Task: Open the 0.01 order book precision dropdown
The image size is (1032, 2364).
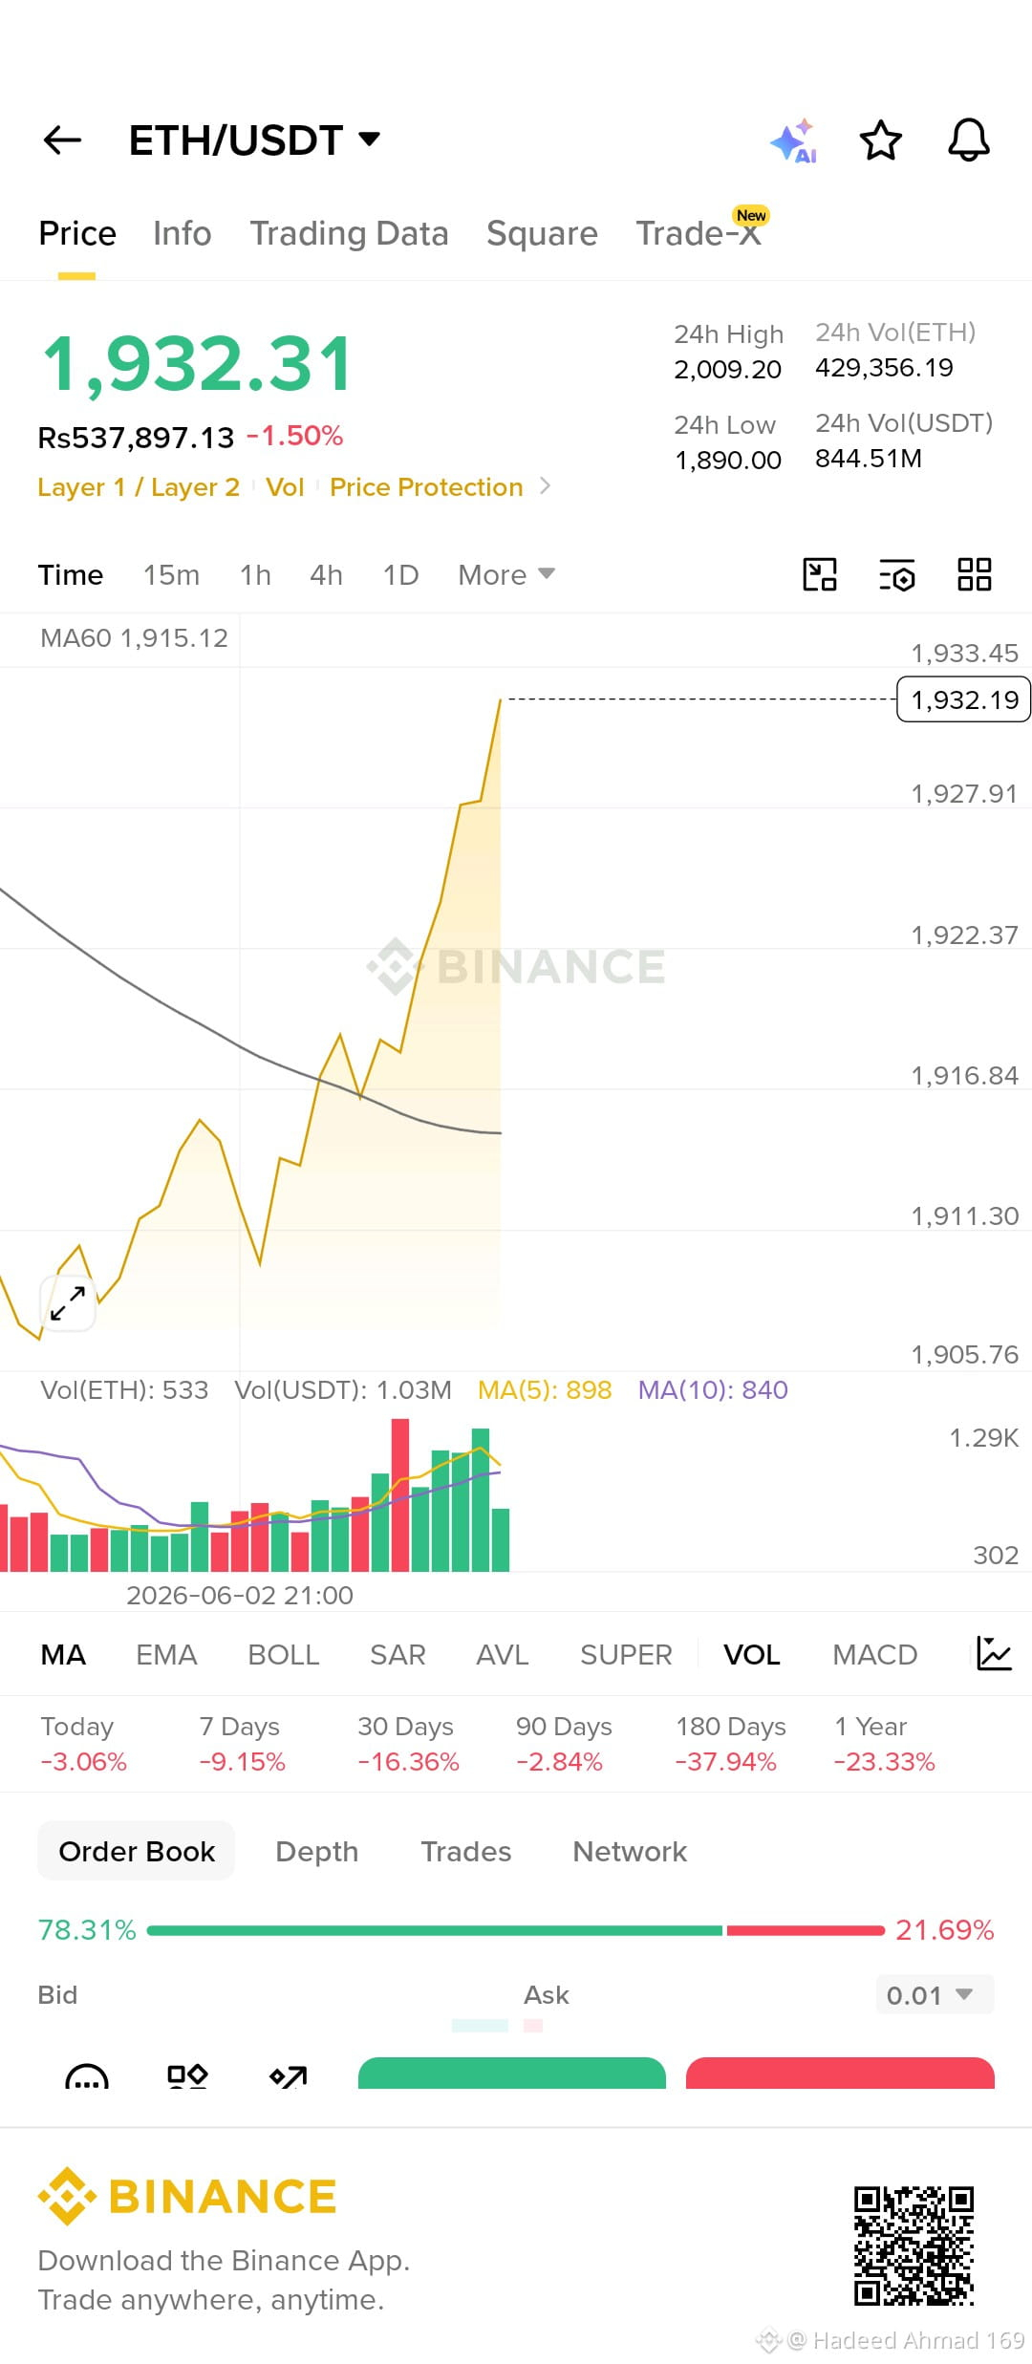Action: coord(935,1995)
